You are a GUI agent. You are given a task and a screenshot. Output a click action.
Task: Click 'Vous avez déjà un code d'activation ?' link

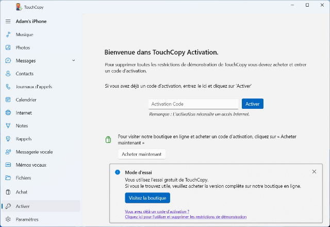(x=157, y=212)
